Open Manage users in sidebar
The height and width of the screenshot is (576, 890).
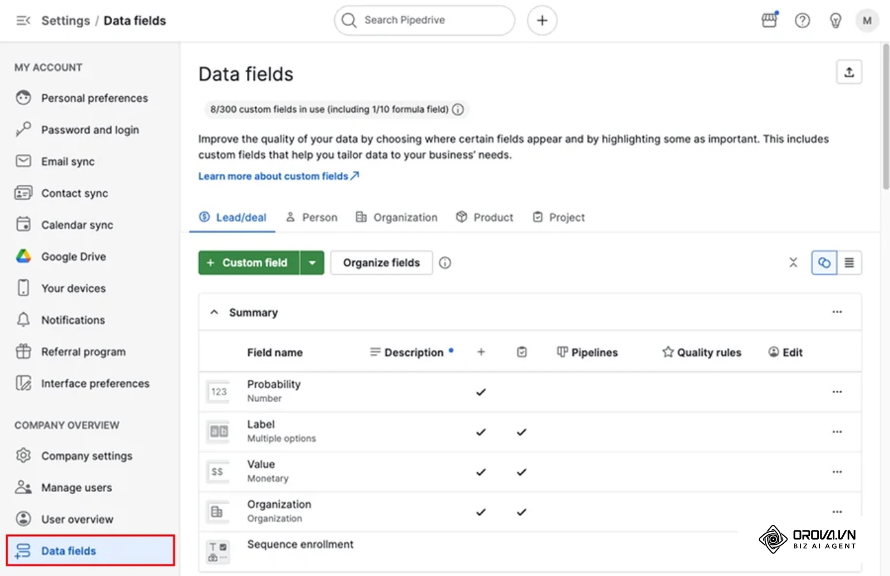tap(90, 488)
